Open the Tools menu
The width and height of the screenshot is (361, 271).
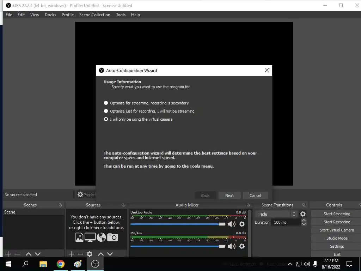point(121,15)
